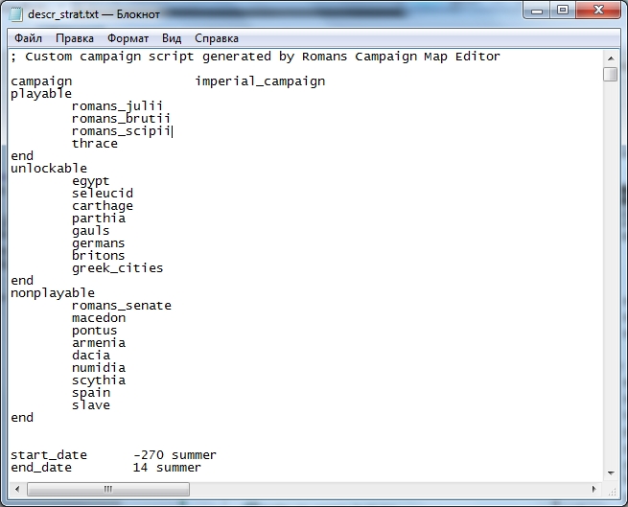Viewport: 628px width, 507px height.
Task: Click on the 'seleucid' entry
Action: [x=103, y=194]
